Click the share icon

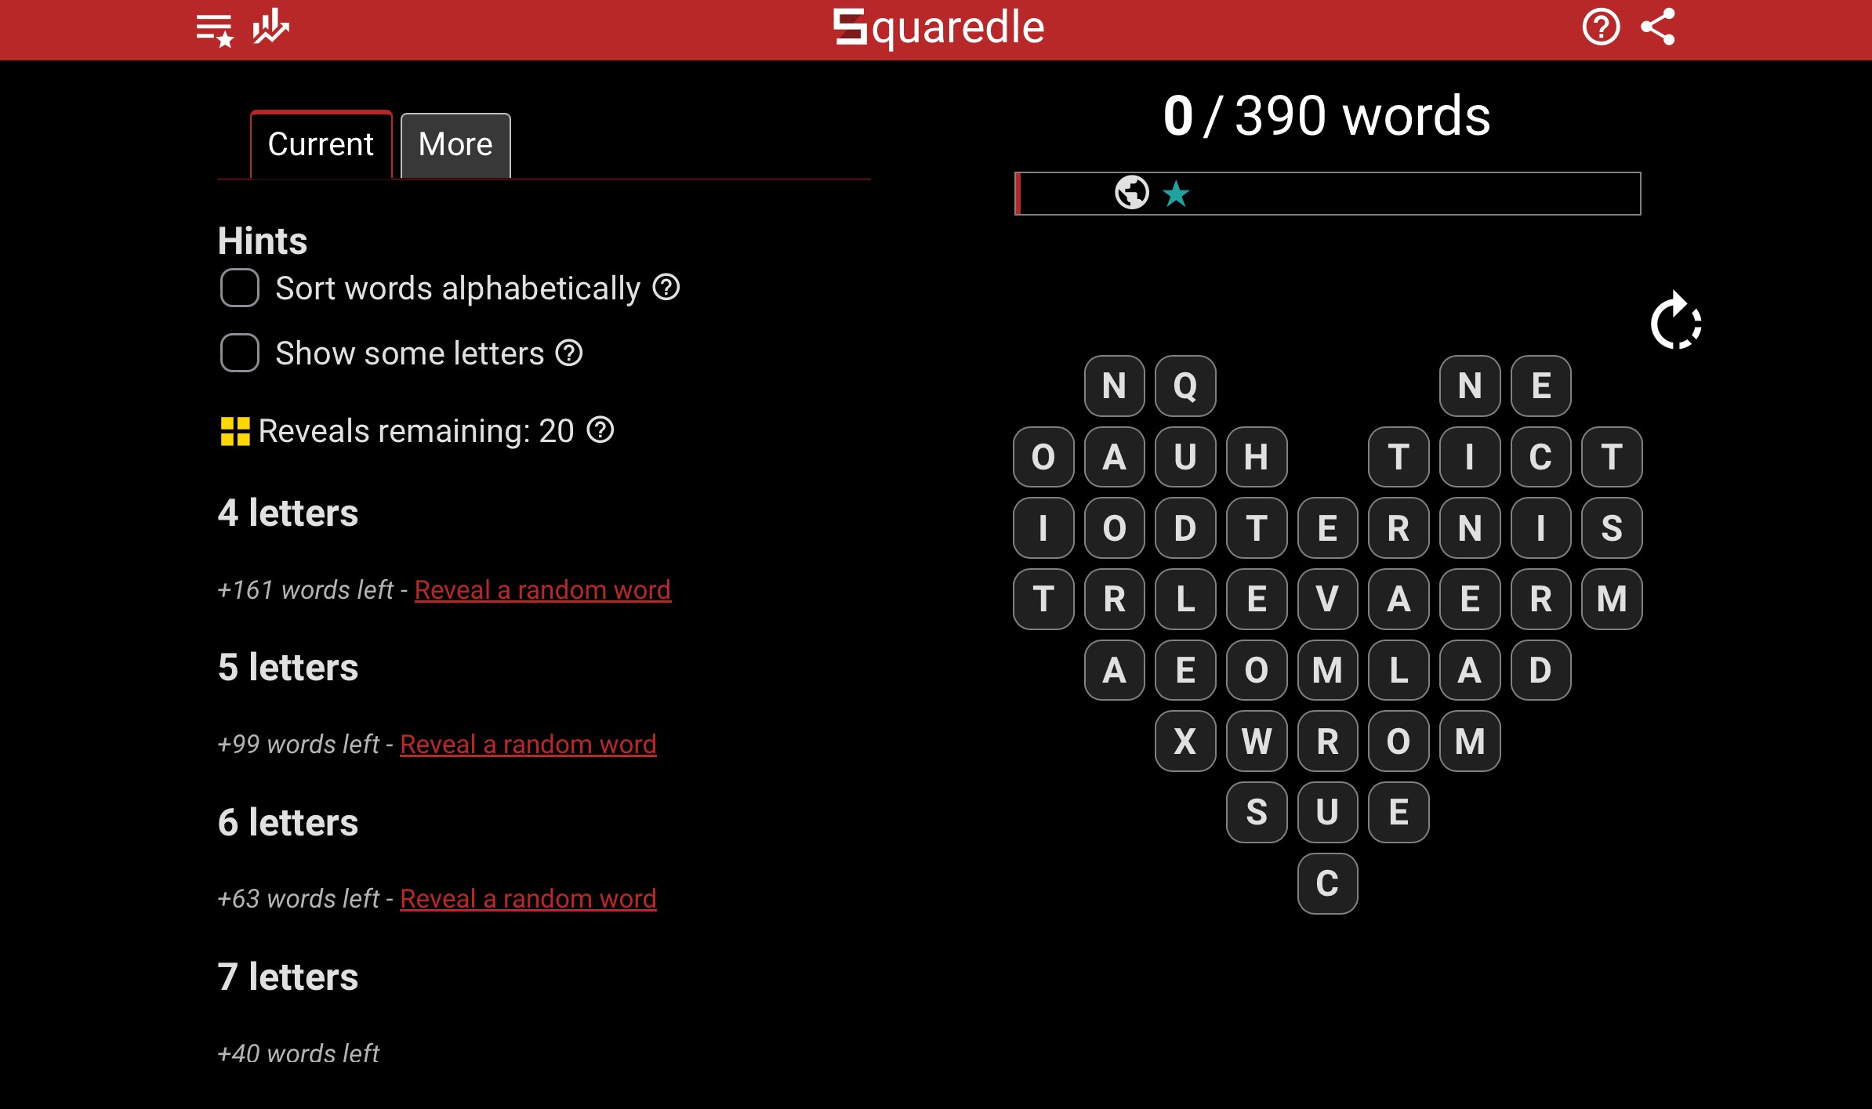1661,27
